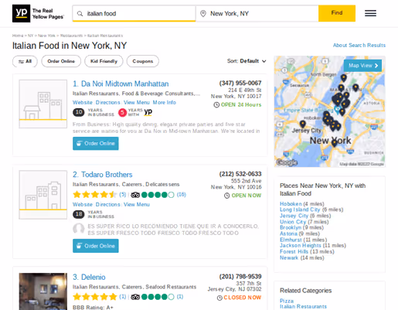398x310 pixels.
Task: Click Todaro Brothers Directions link
Action: (107, 204)
